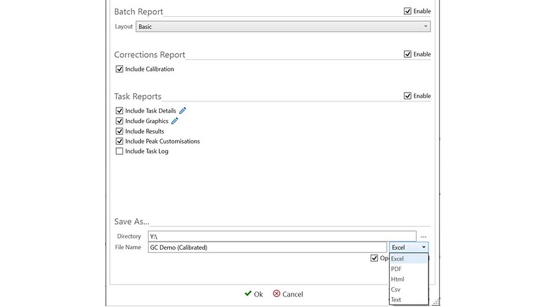Disable the Batch Report Enable checkbox
This screenshot has height=307, width=546.
[408, 11]
